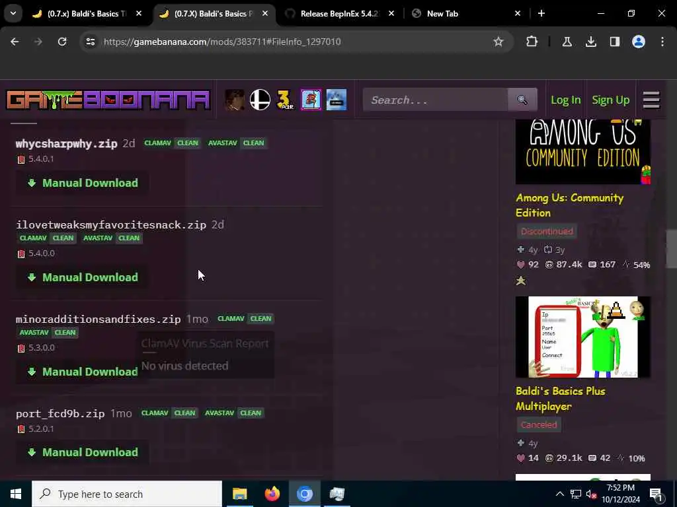Open a new browser tab
The width and height of the screenshot is (677, 507).
541,14
